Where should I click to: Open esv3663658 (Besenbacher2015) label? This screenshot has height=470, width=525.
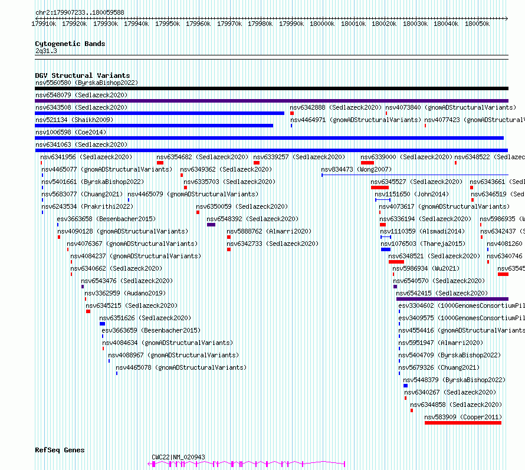pos(106,219)
